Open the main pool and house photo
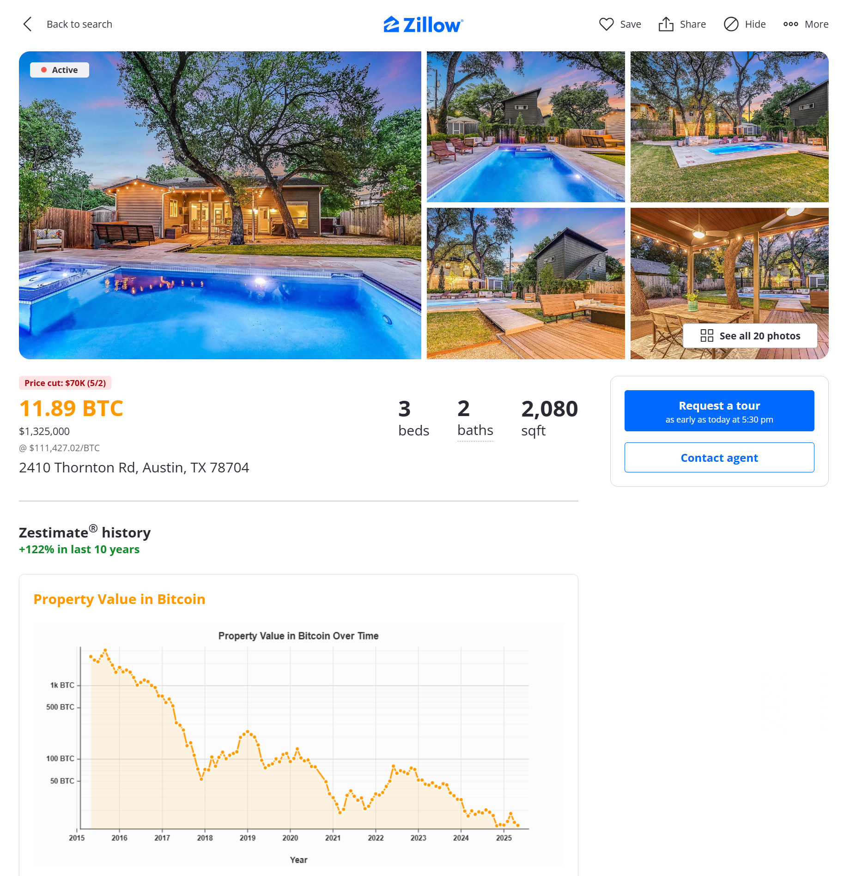850x876 pixels. [x=220, y=205]
